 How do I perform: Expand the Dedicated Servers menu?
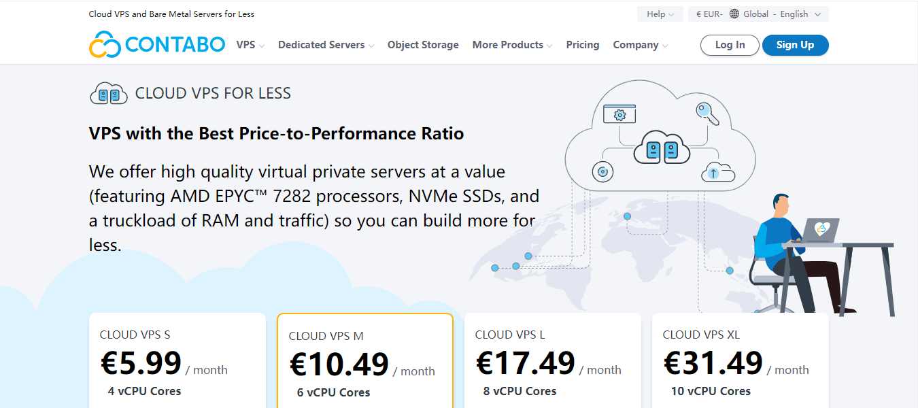(326, 45)
